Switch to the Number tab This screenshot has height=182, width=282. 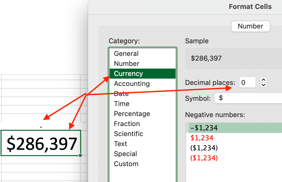click(250, 26)
